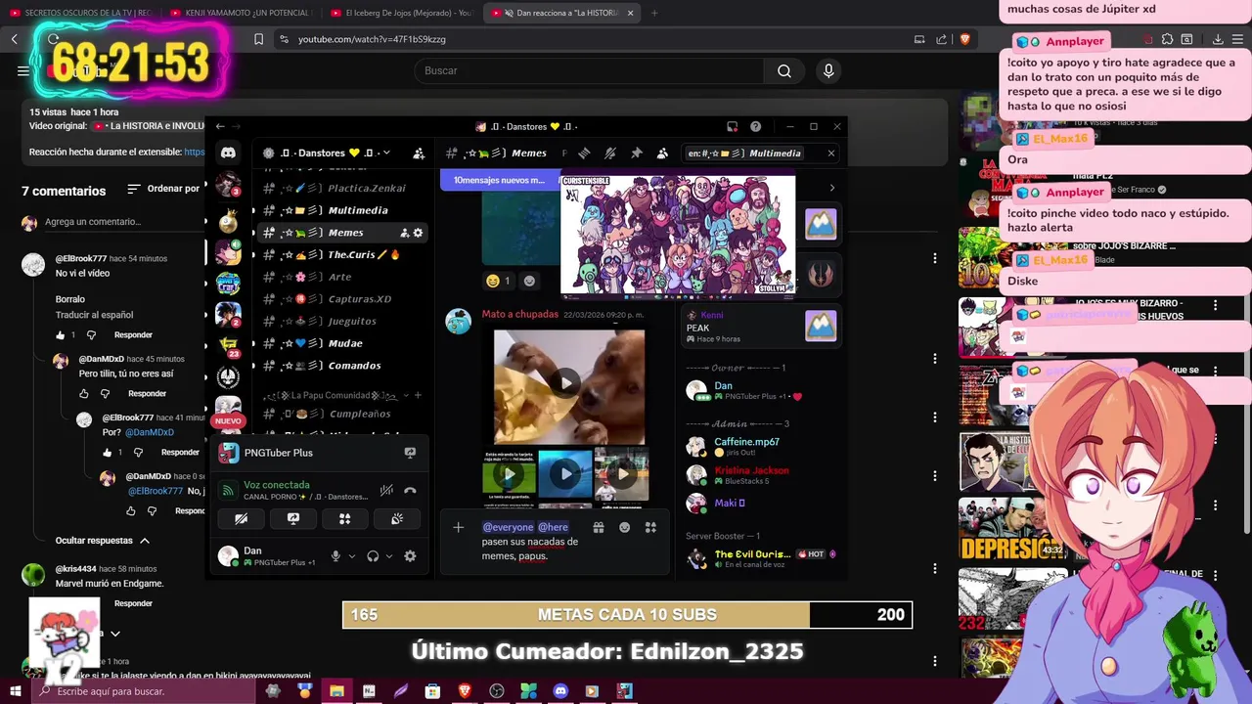Click YouTube search magnifier button
Screen dimensions: 1252x704
(784, 70)
